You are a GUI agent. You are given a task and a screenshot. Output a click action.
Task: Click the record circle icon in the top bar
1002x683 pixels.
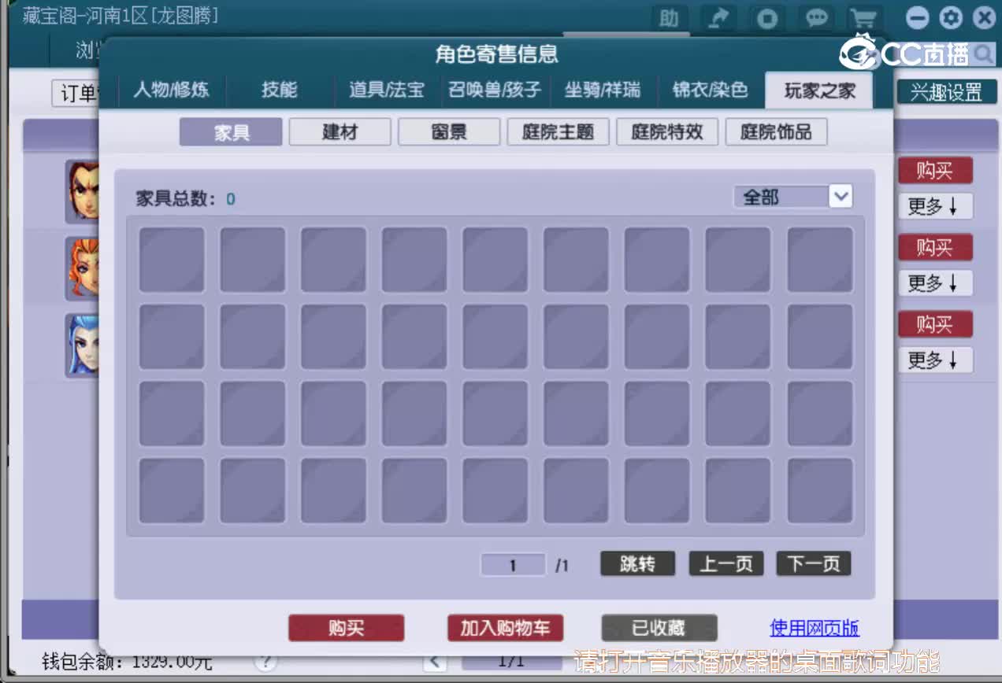pyautogui.click(x=766, y=18)
